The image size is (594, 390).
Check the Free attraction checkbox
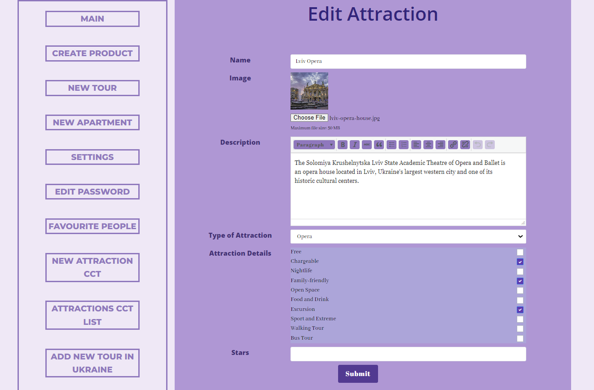coord(520,253)
